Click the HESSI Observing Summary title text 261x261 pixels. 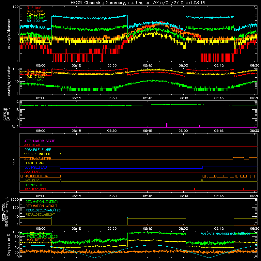pyautogui.click(x=138, y=3)
